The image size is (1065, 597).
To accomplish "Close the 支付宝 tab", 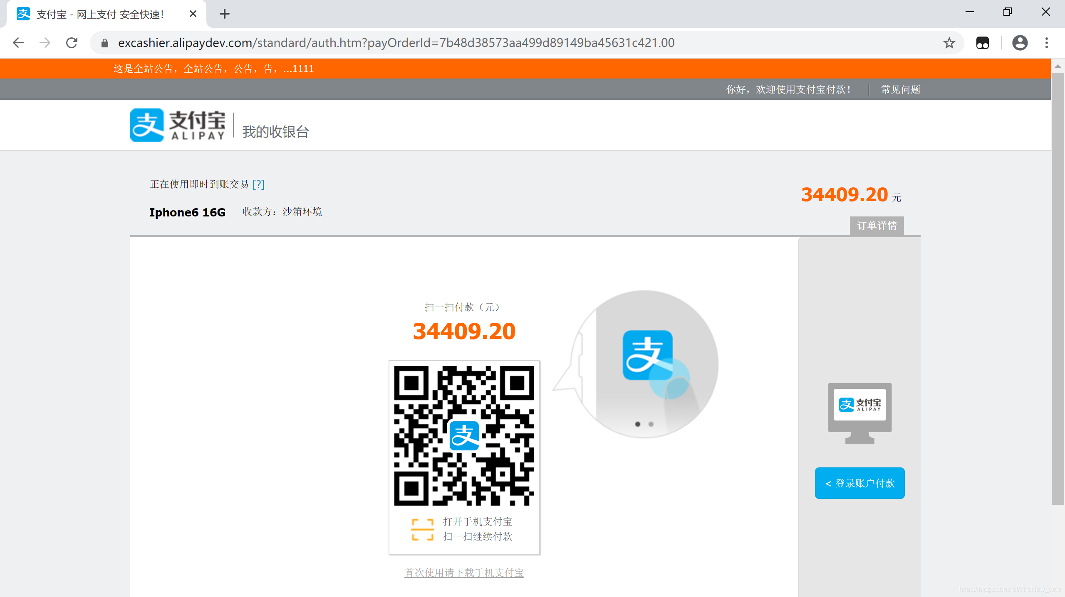I will pos(193,14).
